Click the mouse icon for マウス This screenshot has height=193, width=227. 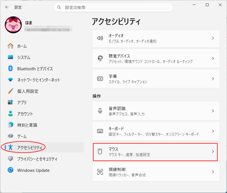[100, 152]
